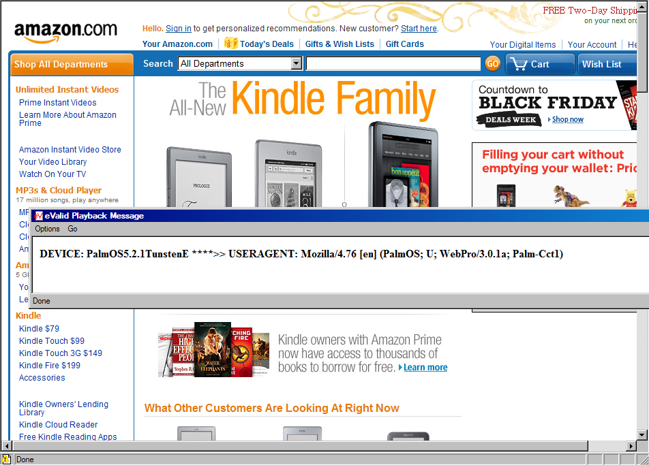The image size is (649, 465).
Task: Expand the All Departments search dropdown
Action: pos(296,63)
